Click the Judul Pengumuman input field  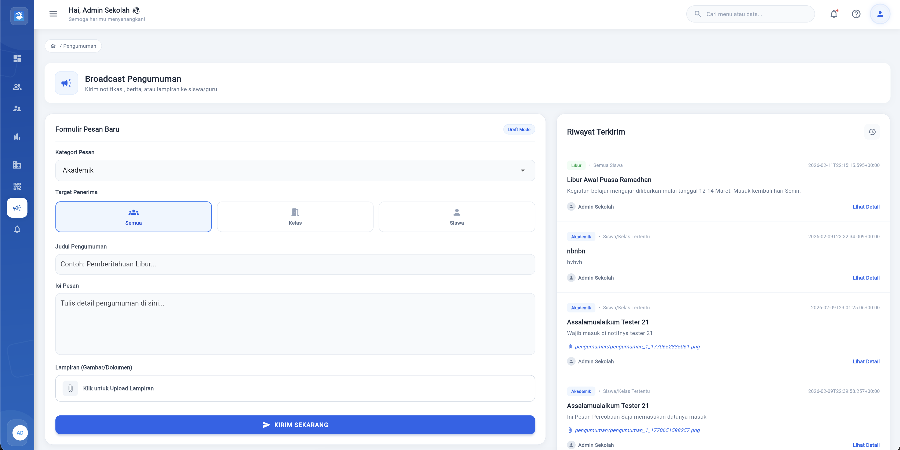point(295,264)
